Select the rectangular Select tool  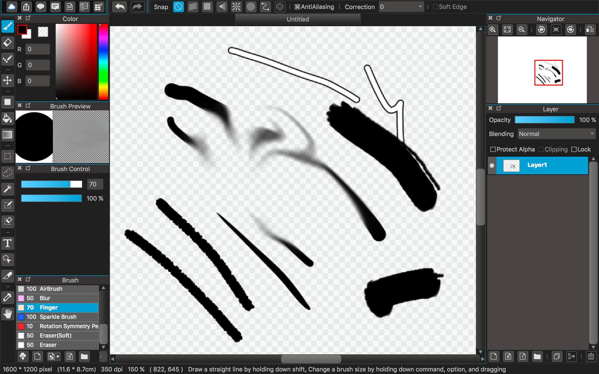coord(7,156)
